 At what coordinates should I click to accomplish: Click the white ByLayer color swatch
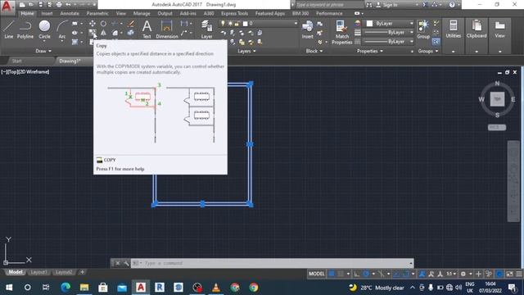(x=369, y=24)
